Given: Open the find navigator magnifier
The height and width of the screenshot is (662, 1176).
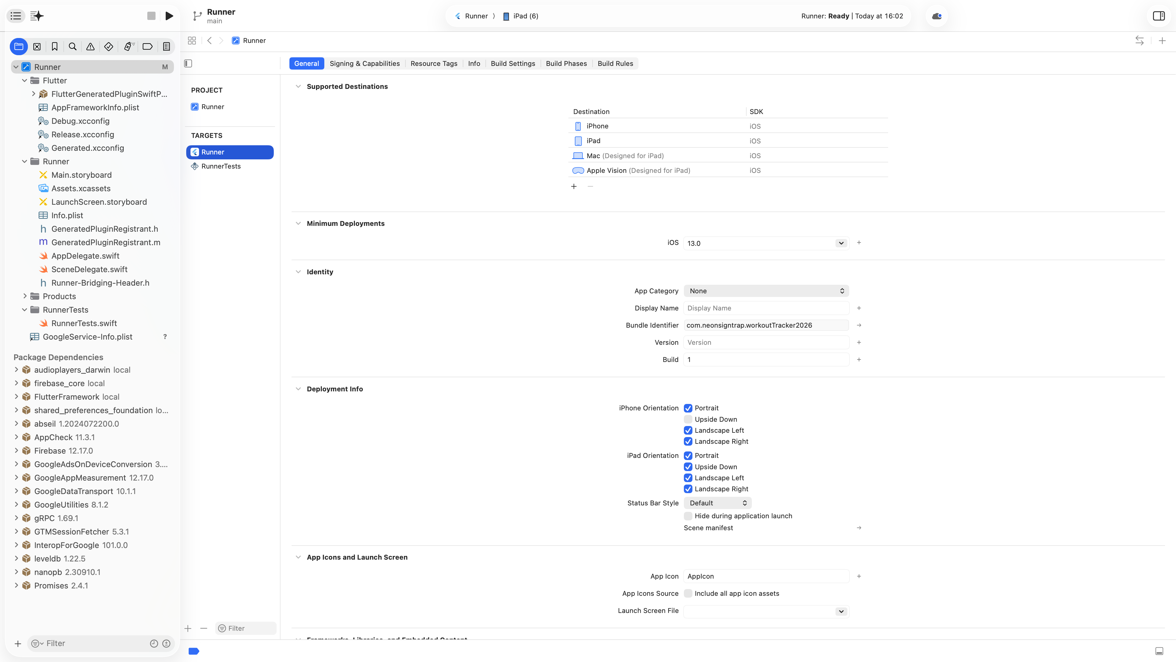Looking at the screenshot, I should (x=73, y=47).
